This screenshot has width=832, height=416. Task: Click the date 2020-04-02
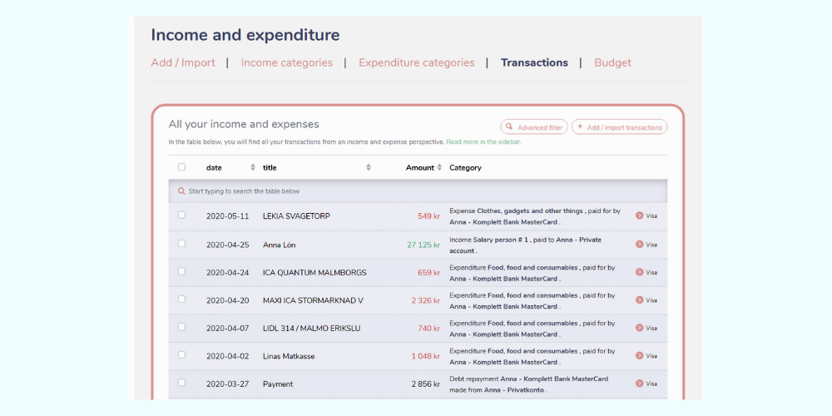coord(228,357)
